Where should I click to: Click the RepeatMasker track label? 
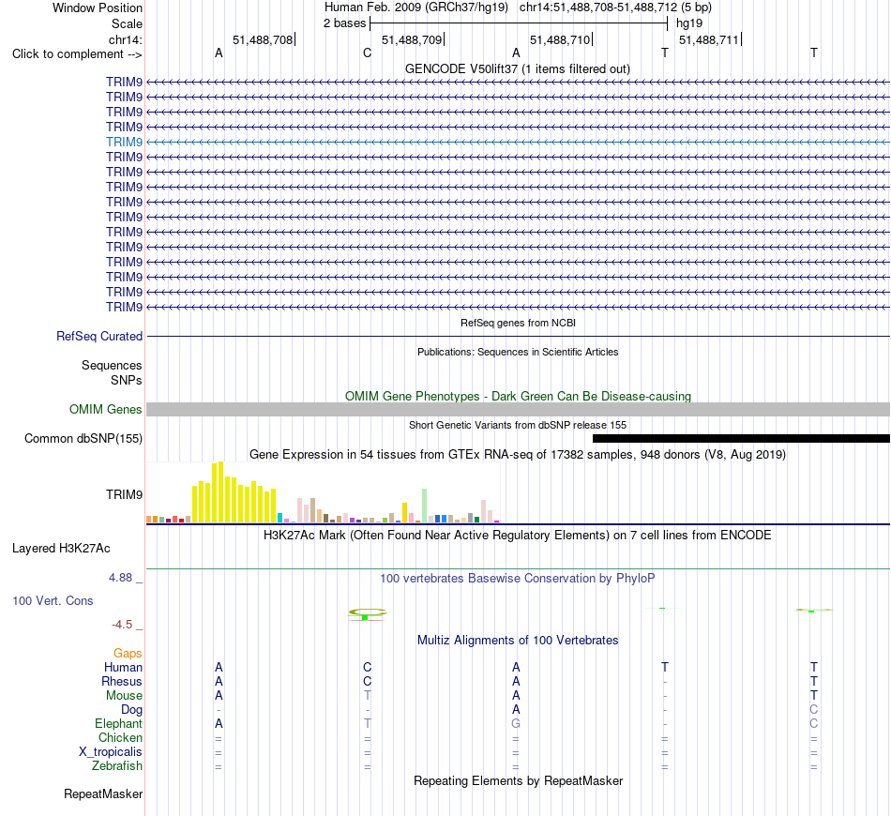103,793
